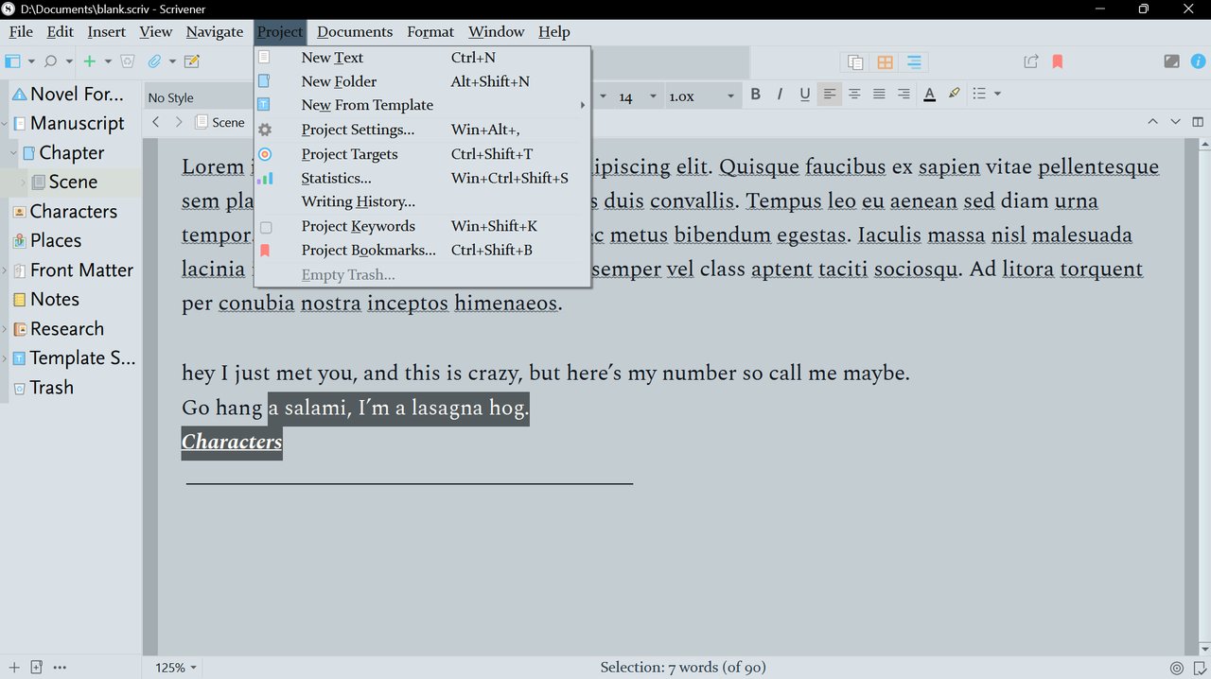Go to previous document up arrow
This screenshot has height=679, width=1211.
1152,122
